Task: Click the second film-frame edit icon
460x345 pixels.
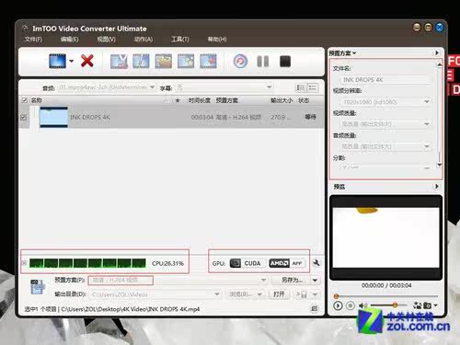Action: click(141, 61)
